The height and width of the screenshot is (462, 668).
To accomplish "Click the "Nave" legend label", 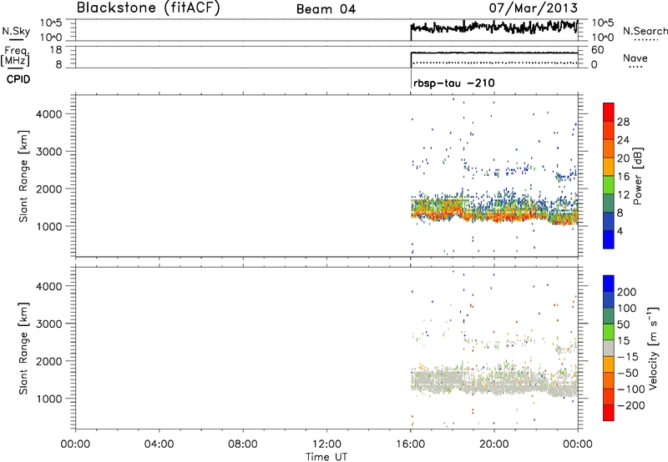I will (635, 58).
